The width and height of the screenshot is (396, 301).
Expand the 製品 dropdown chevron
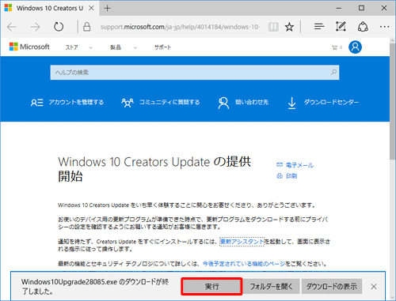[x=135, y=47]
